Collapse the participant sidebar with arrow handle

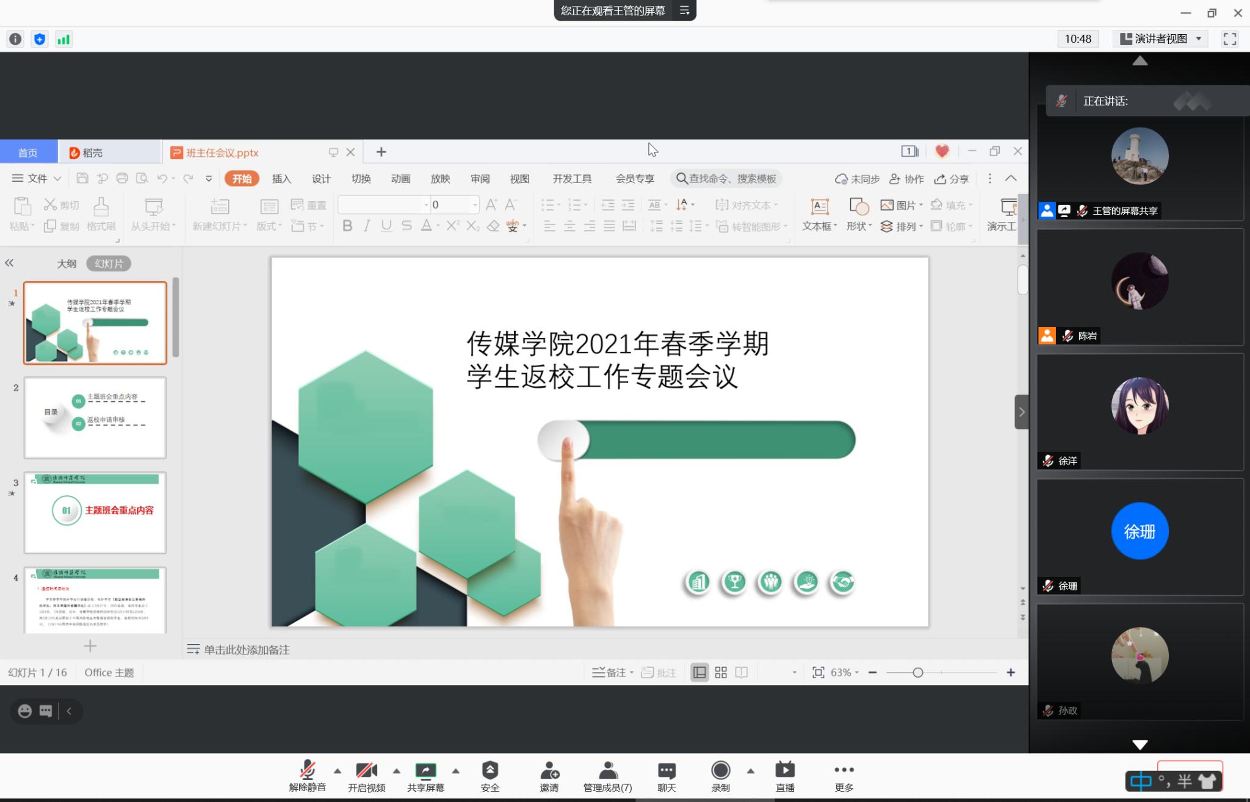(1021, 412)
